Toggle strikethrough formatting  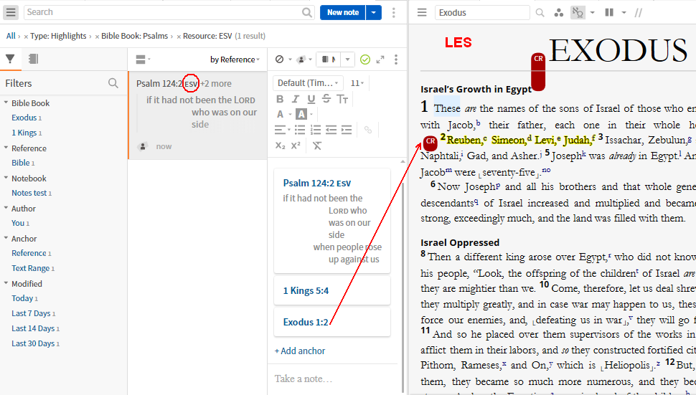(x=326, y=99)
